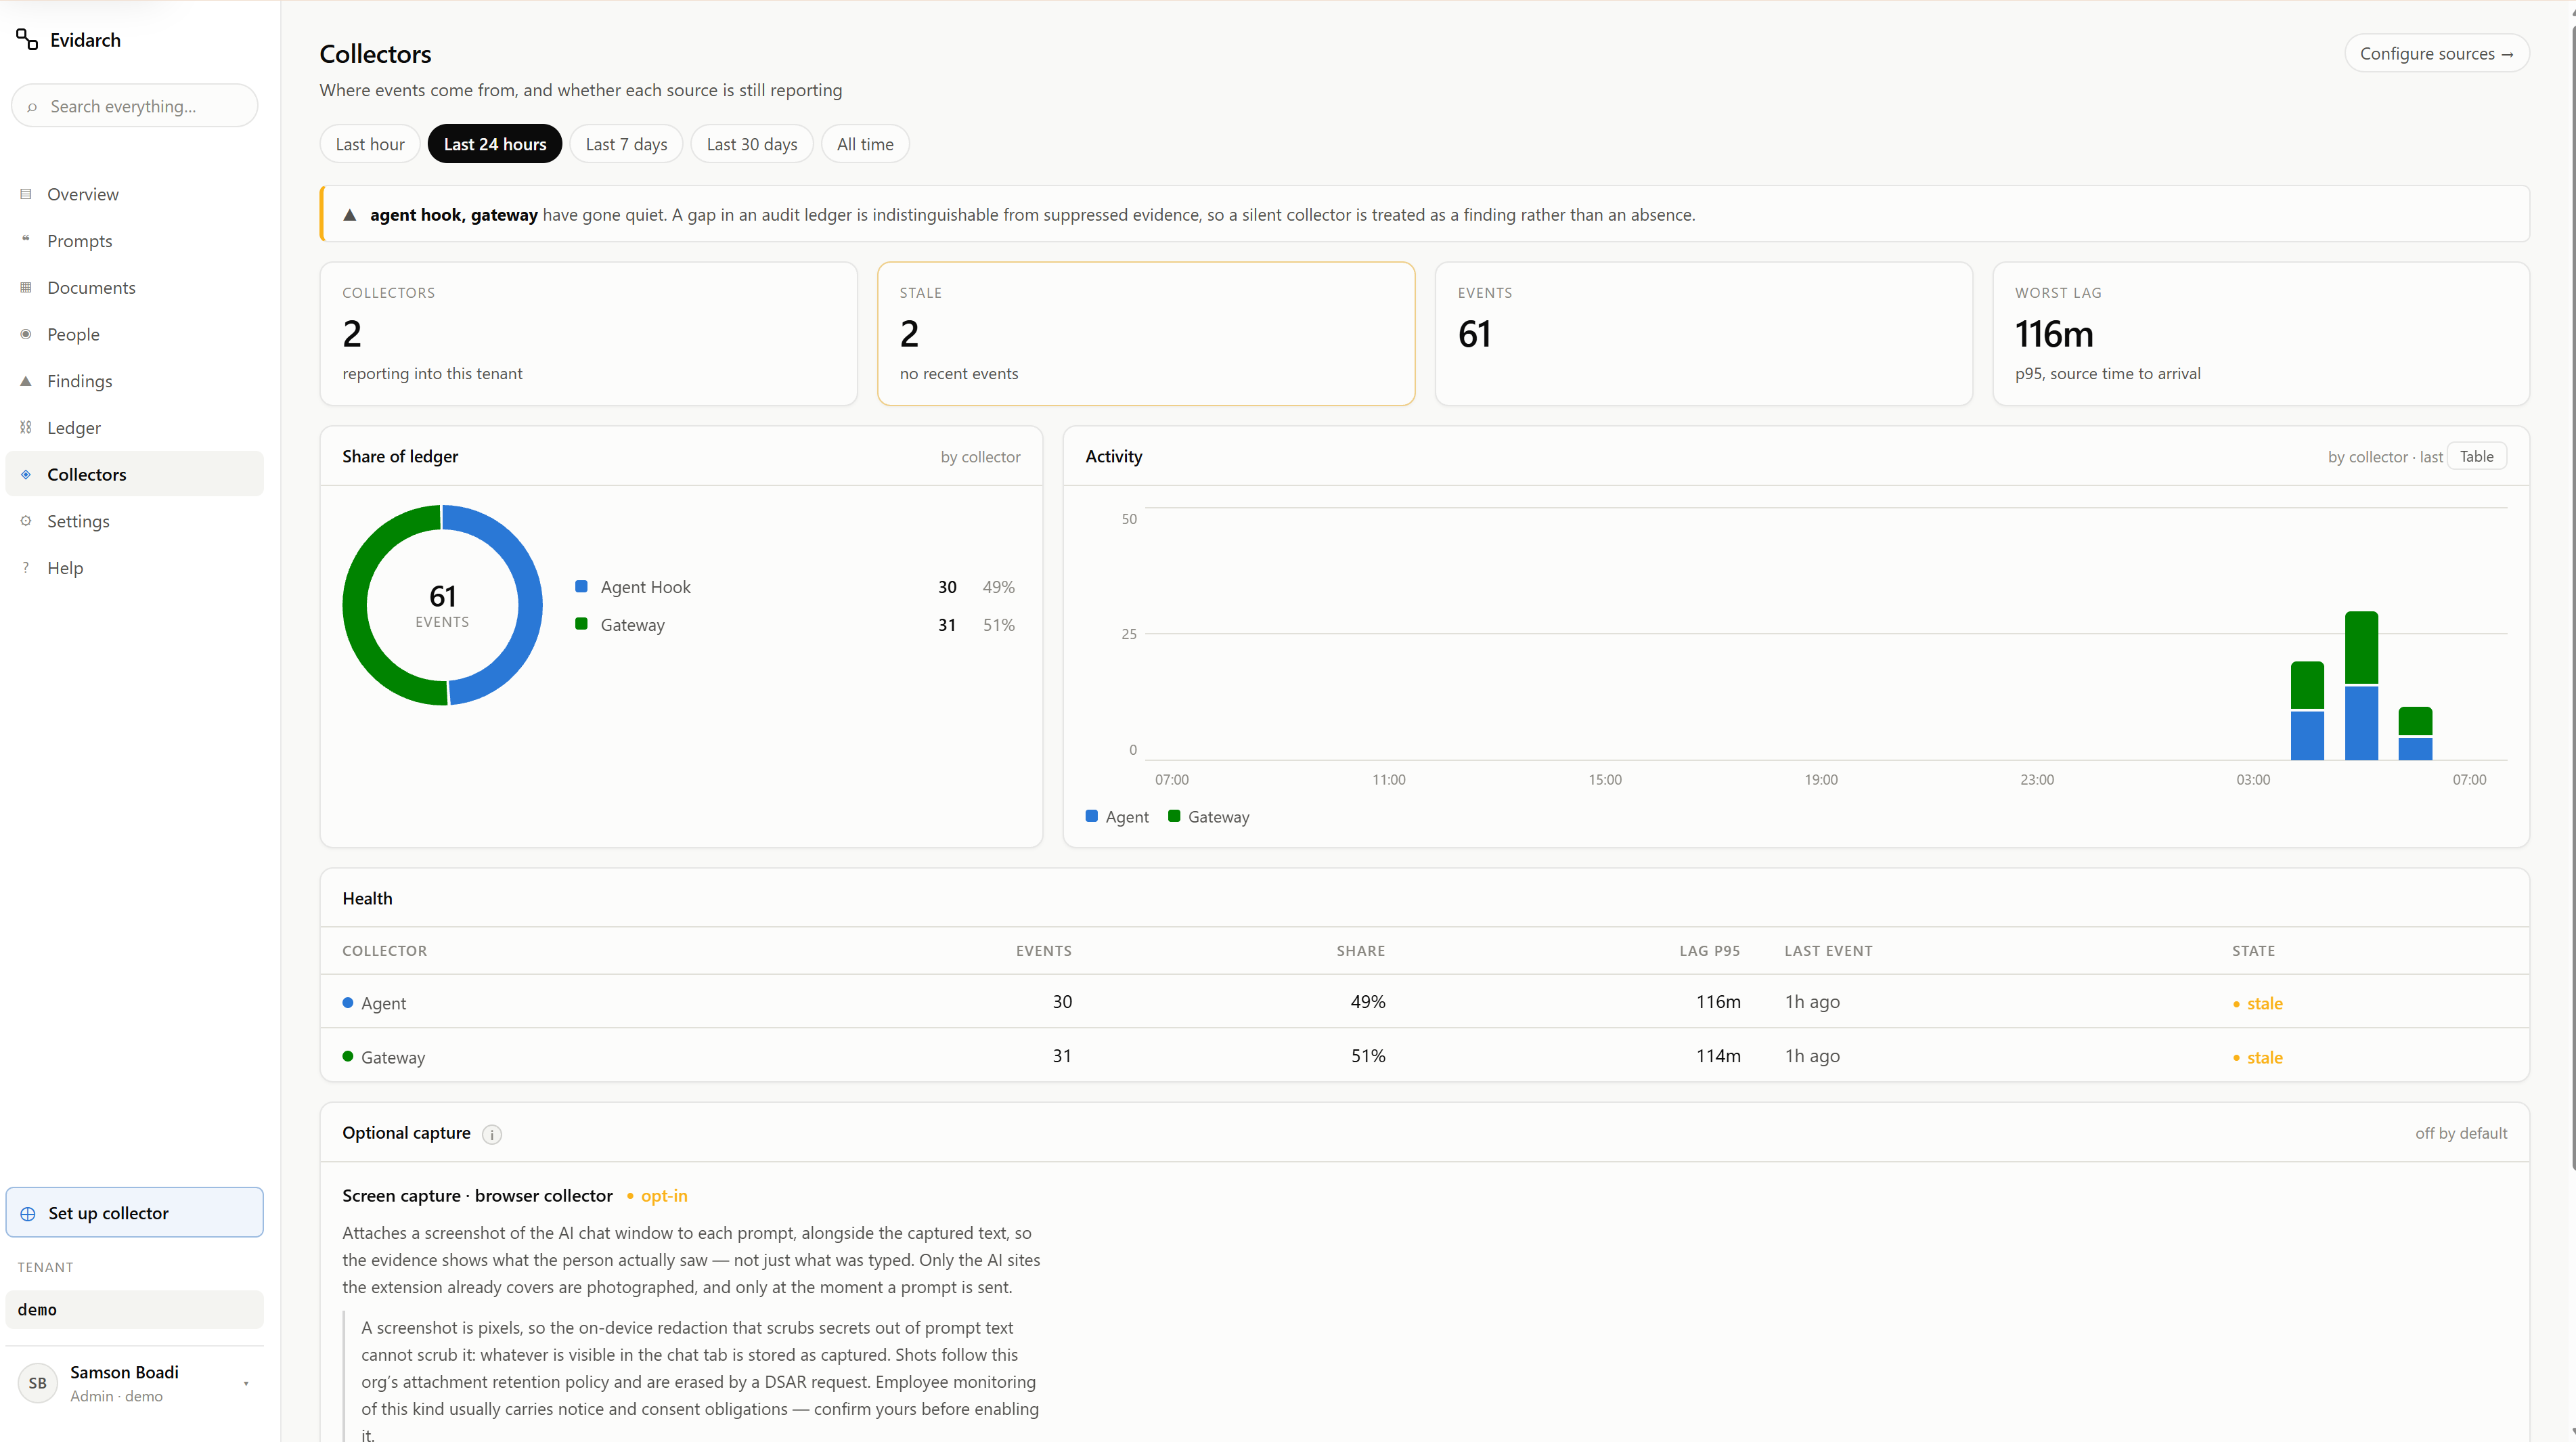Image resolution: width=2576 pixels, height=1442 pixels.
Task: Click the STATE column header
Action: point(2253,951)
